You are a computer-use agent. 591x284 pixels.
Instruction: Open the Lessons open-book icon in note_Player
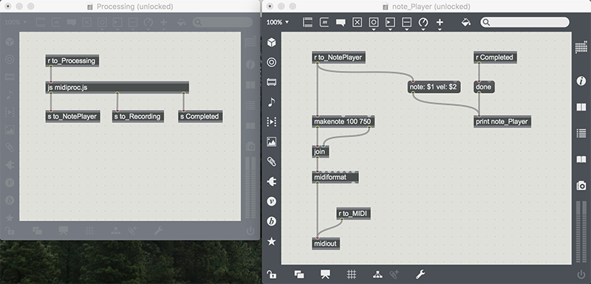[x=581, y=159]
